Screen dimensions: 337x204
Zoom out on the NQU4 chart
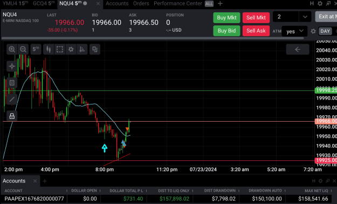[x=23, y=50]
